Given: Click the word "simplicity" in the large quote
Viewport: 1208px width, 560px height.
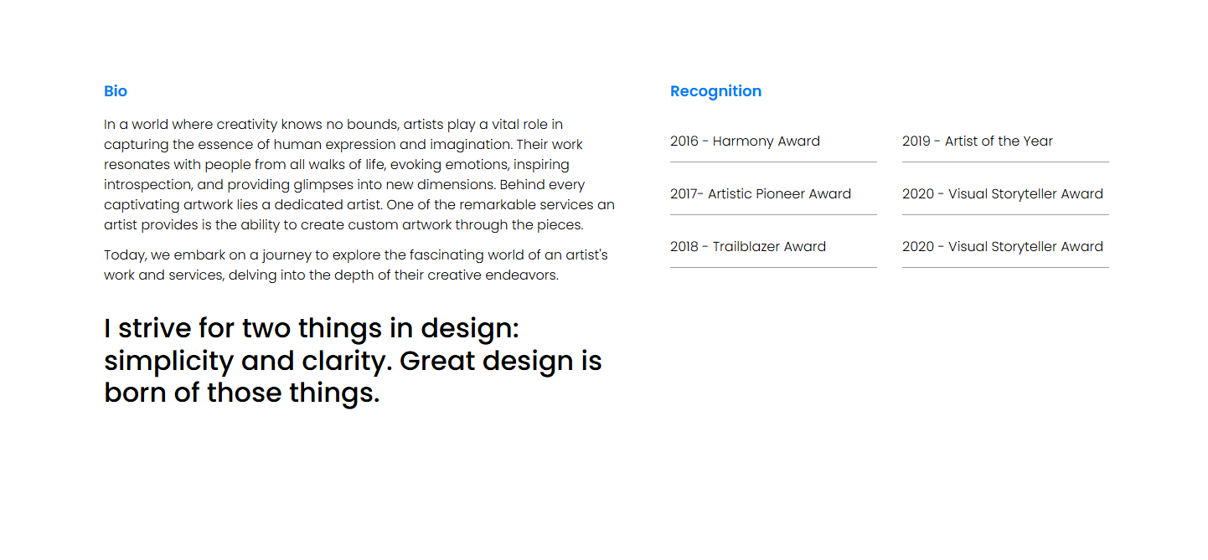Looking at the screenshot, I should coord(168,362).
